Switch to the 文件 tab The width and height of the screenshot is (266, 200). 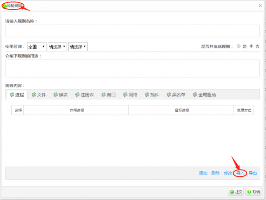coord(38,95)
